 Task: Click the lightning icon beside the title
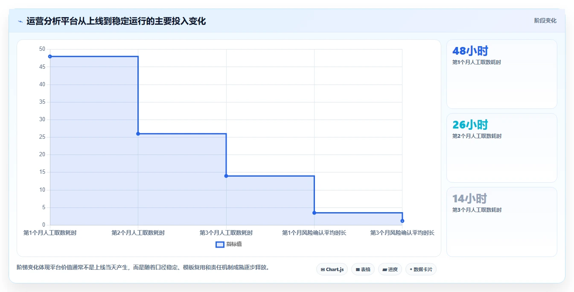pos(20,21)
